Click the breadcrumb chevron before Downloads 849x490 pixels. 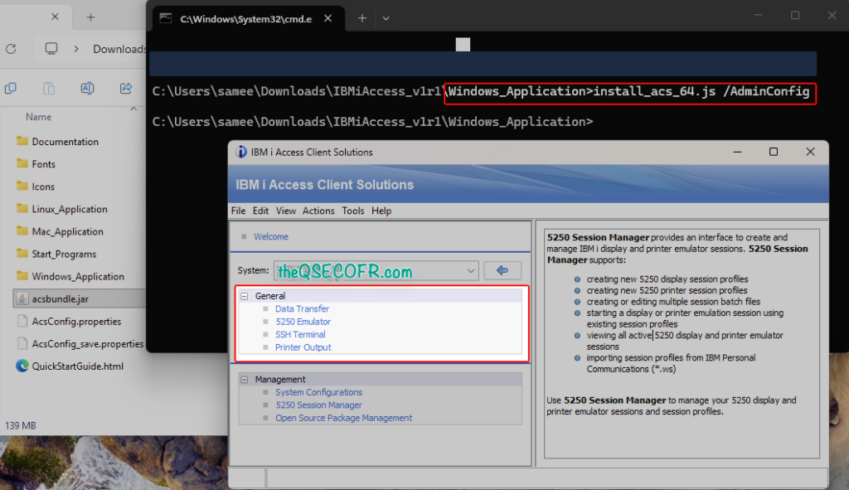click(x=76, y=49)
